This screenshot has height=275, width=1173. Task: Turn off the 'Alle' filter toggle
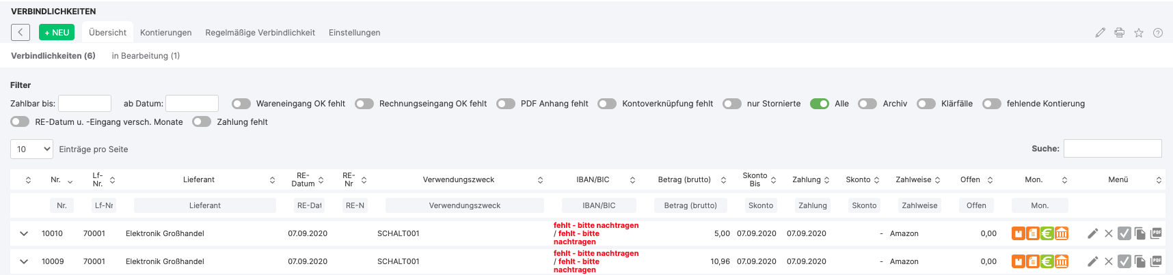820,104
